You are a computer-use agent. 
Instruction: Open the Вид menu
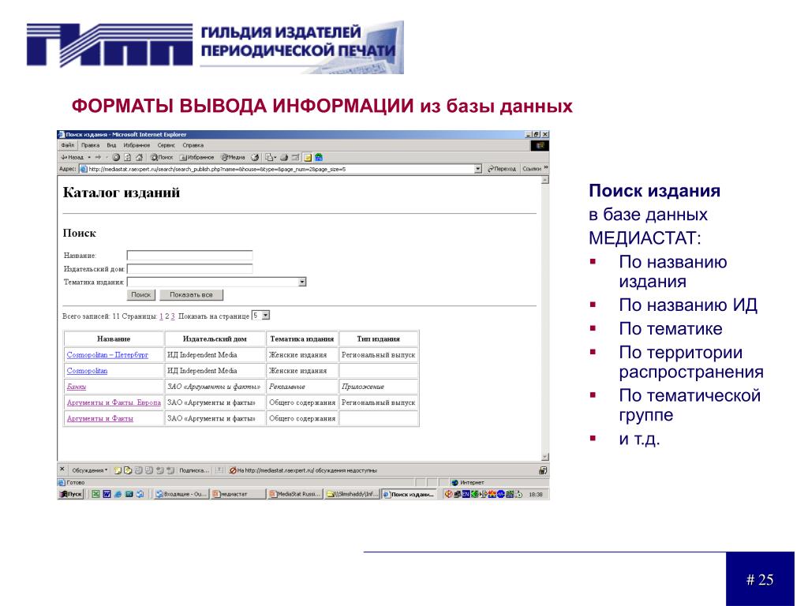click(x=111, y=145)
